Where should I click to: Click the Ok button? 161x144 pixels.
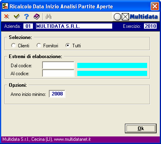tap(141, 128)
